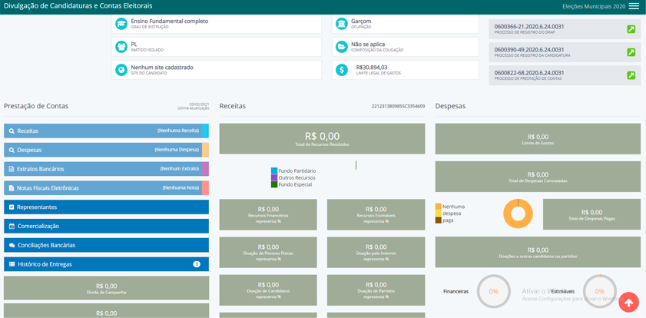Select the Representantes menu item
646x318 pixels.
[106, 207]
